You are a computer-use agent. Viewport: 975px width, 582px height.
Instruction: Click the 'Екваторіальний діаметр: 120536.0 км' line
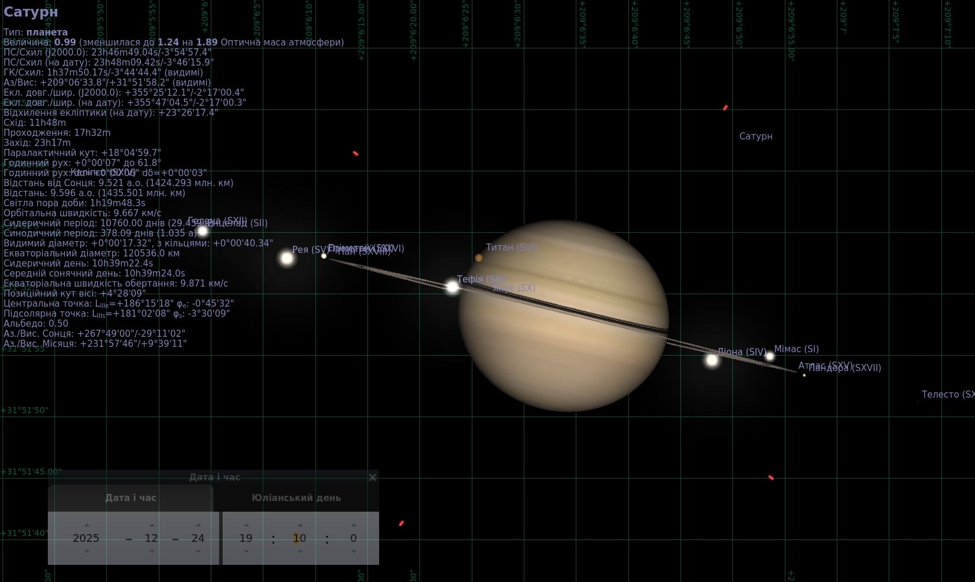92,253
